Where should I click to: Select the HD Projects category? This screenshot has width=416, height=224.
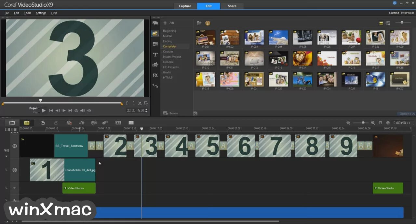[x=171, y=67]
